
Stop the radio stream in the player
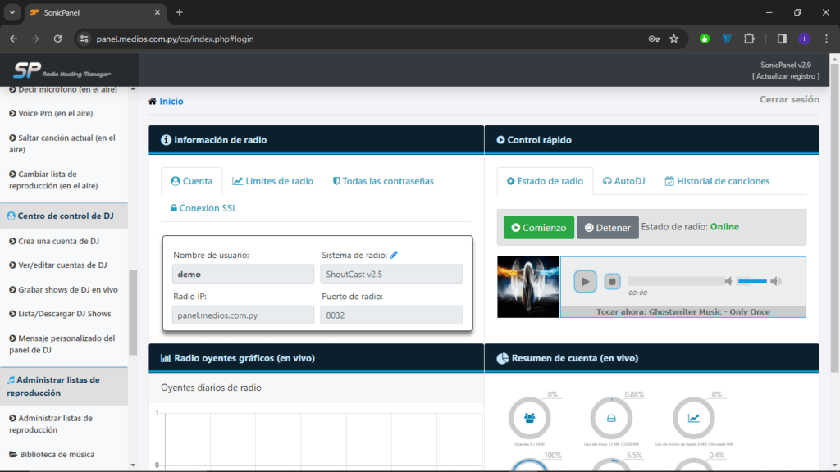[x=612, y=282]
